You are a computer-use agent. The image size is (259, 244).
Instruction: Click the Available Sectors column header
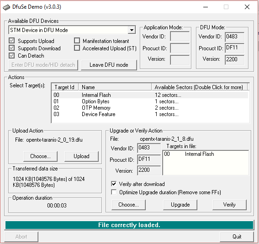(x=199, y=87)
